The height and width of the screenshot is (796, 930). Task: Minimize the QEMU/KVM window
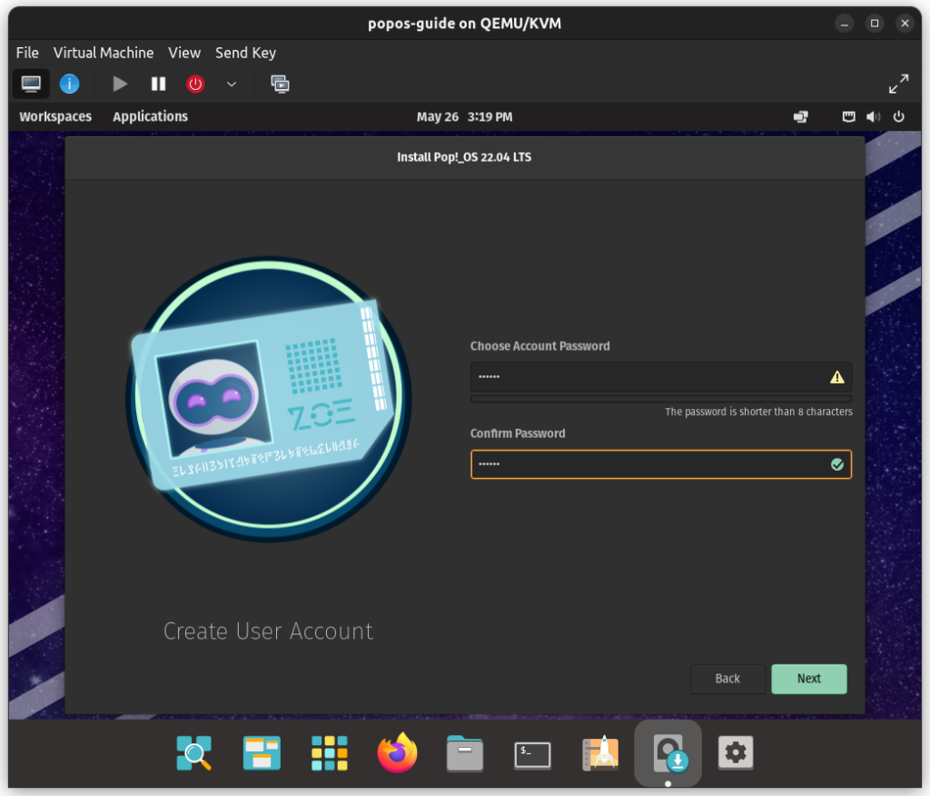(844, 23)
